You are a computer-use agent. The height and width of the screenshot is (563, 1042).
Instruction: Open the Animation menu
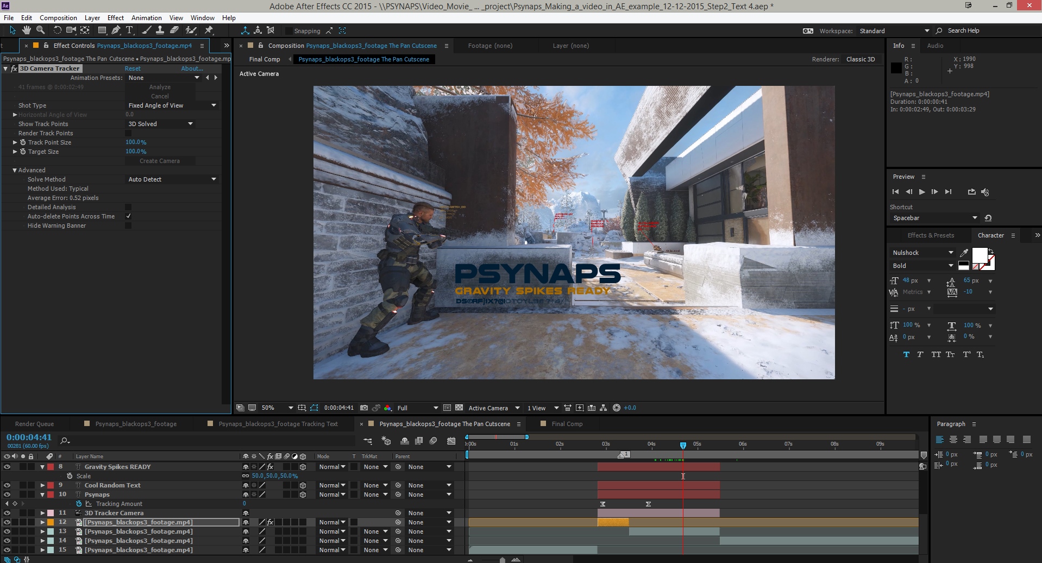pos(147,18)
